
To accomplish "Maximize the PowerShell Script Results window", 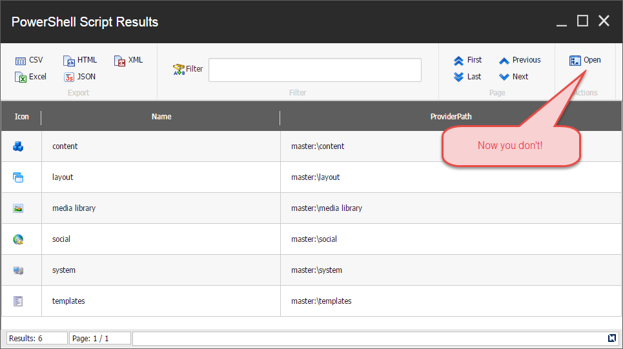I will pyautogui.click(x=582, y=21).
